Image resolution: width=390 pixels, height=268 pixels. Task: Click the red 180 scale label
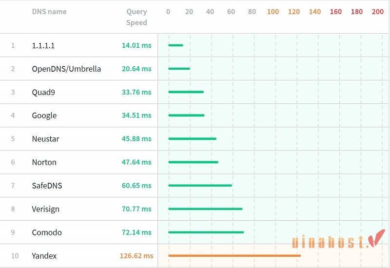(x=357, y=12)
